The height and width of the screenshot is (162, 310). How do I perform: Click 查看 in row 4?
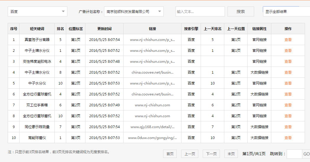coord(288,72)
